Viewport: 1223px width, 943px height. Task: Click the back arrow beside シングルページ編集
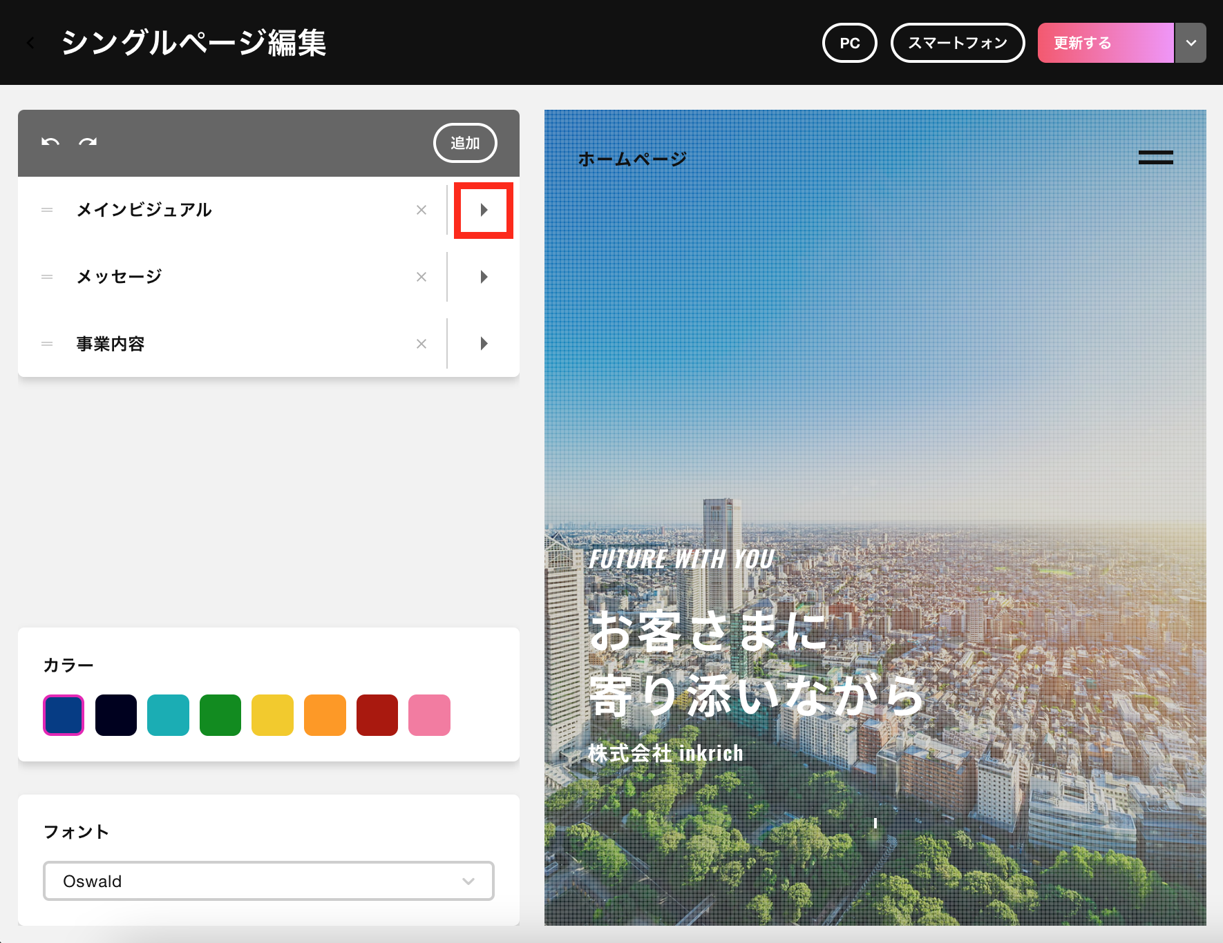click(30, 43)
